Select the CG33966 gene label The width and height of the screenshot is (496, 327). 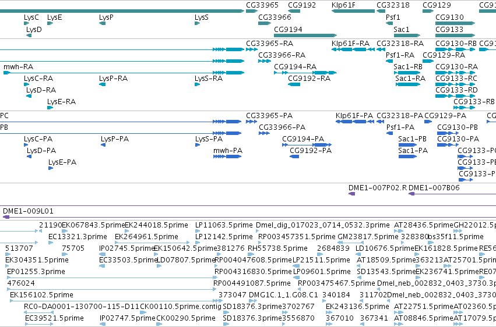275,17
